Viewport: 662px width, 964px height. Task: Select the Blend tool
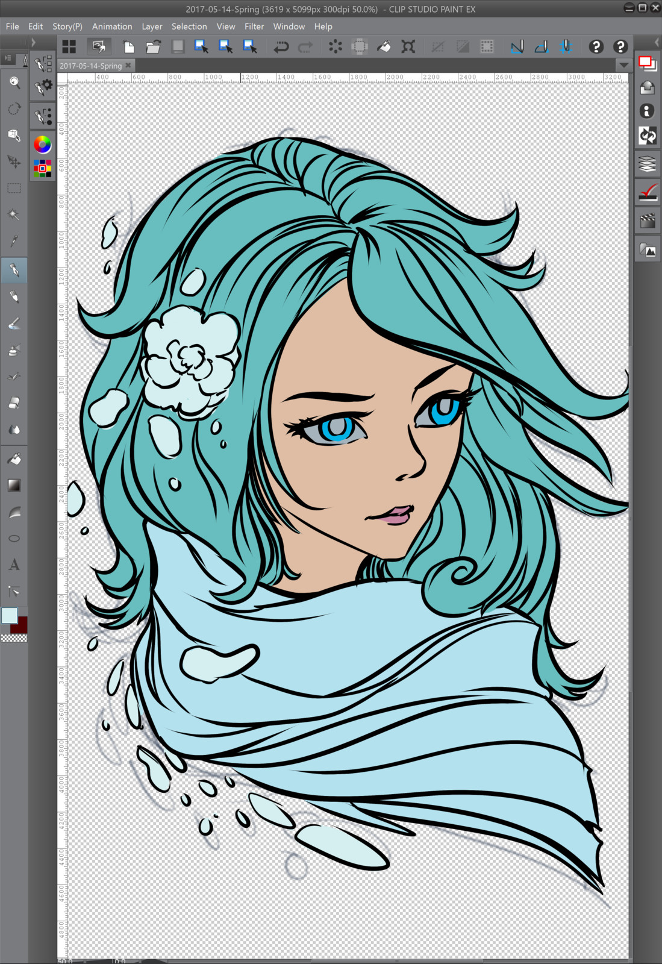click(x=14, y=430)
